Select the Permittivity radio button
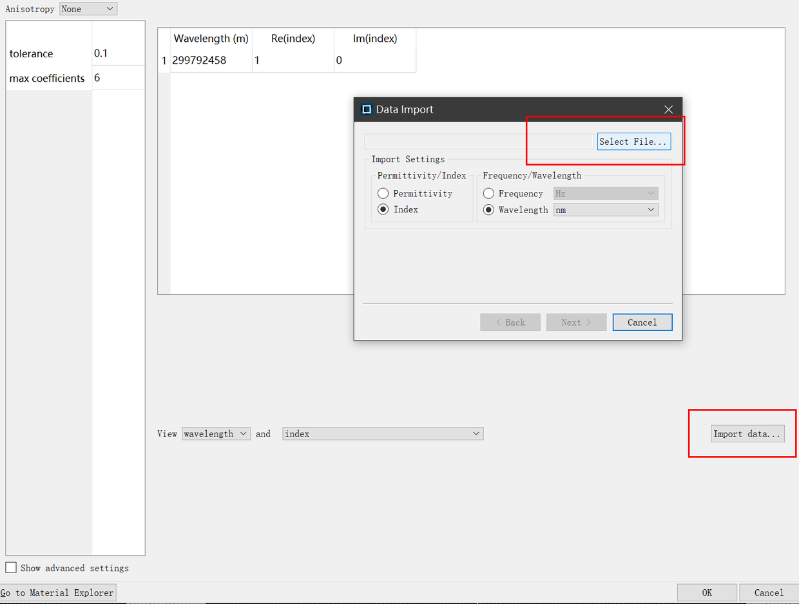 coord(383,193)
